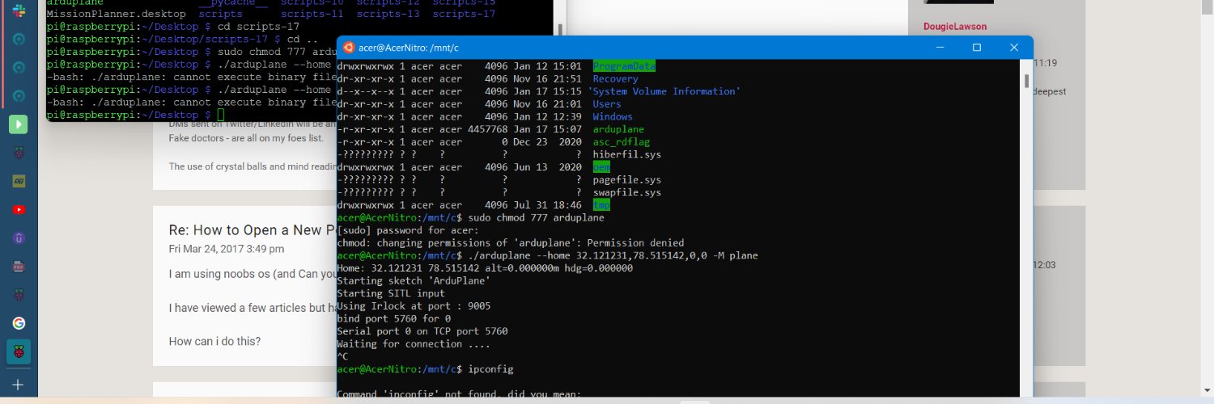
Task: Click 'Recovery' directory in terminal listing
Action: 615,79
